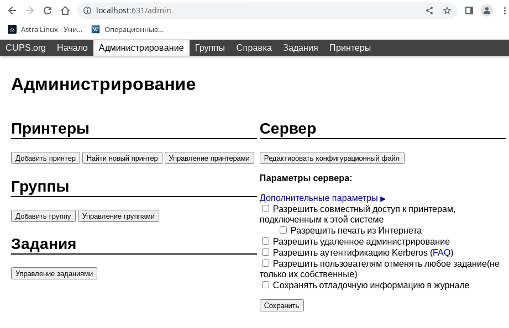Open the Задания tab
The width and height of the screenshot is (509, 328).
(x=300, y=47)
